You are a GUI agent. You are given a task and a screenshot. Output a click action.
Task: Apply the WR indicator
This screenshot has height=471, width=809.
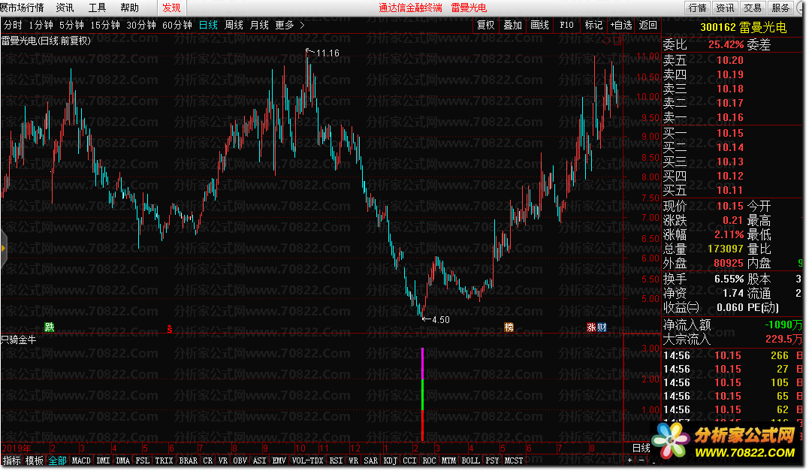coord(354,460)
